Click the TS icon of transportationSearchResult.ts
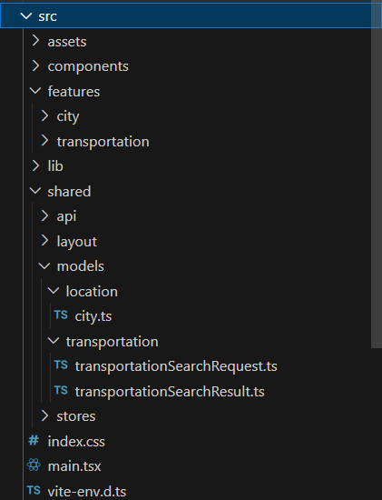382x500 pixels. coord(61,390)
